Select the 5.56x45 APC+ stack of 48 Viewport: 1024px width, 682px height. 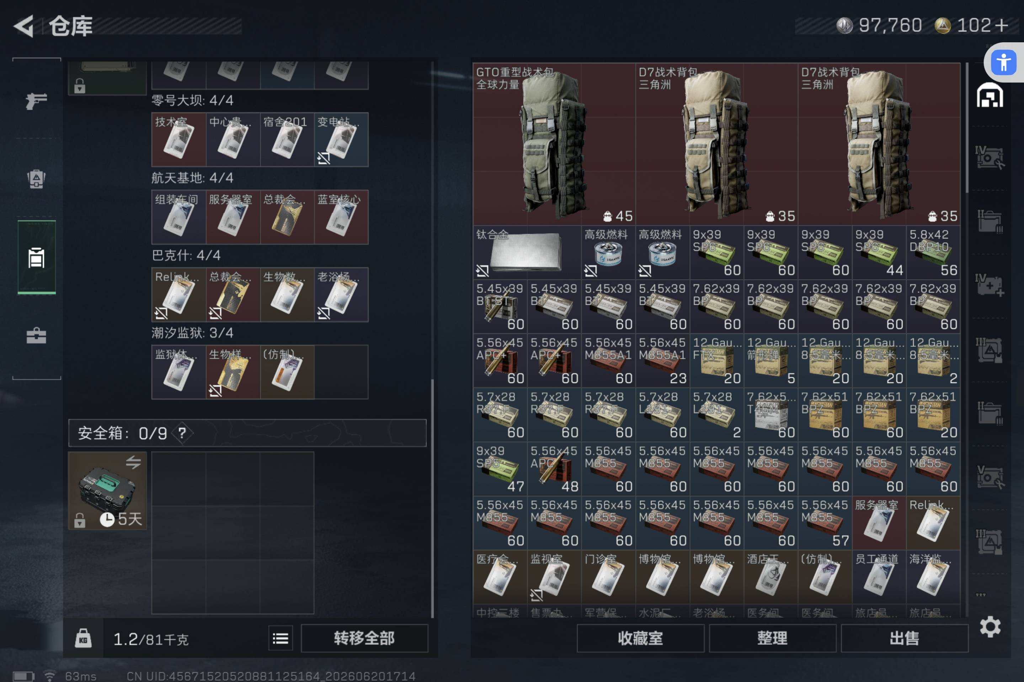554,469
